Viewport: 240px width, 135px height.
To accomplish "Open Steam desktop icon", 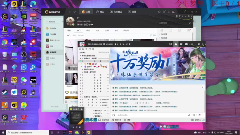I will point(4,94).
